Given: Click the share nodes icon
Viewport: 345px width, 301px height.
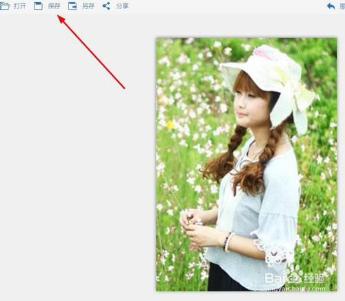Looking at the screenshot, I should 106,6.
